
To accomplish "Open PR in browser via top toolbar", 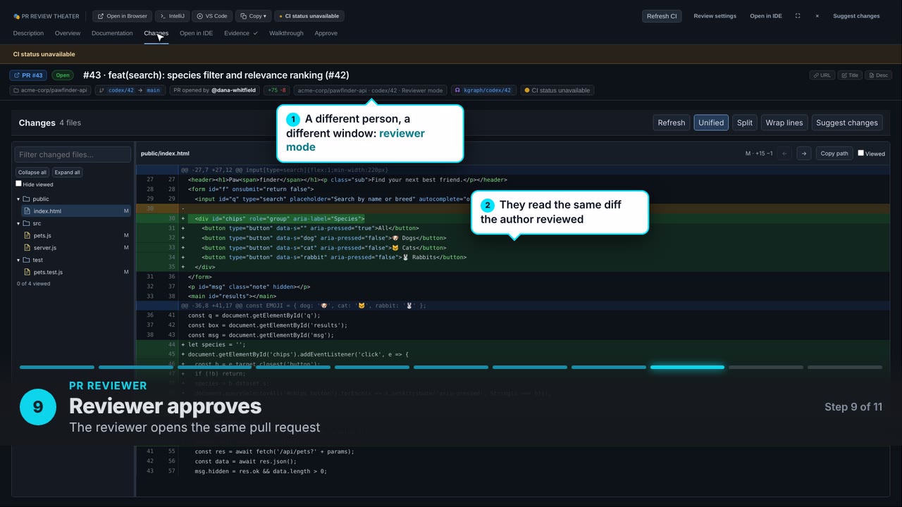I will (122, 16).
